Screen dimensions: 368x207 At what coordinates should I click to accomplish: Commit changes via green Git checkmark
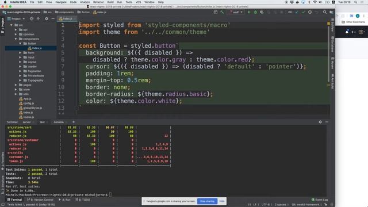click(x=304, y=12)
